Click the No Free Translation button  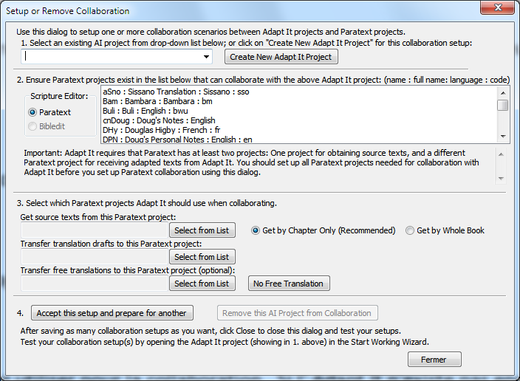coord(289,284)
